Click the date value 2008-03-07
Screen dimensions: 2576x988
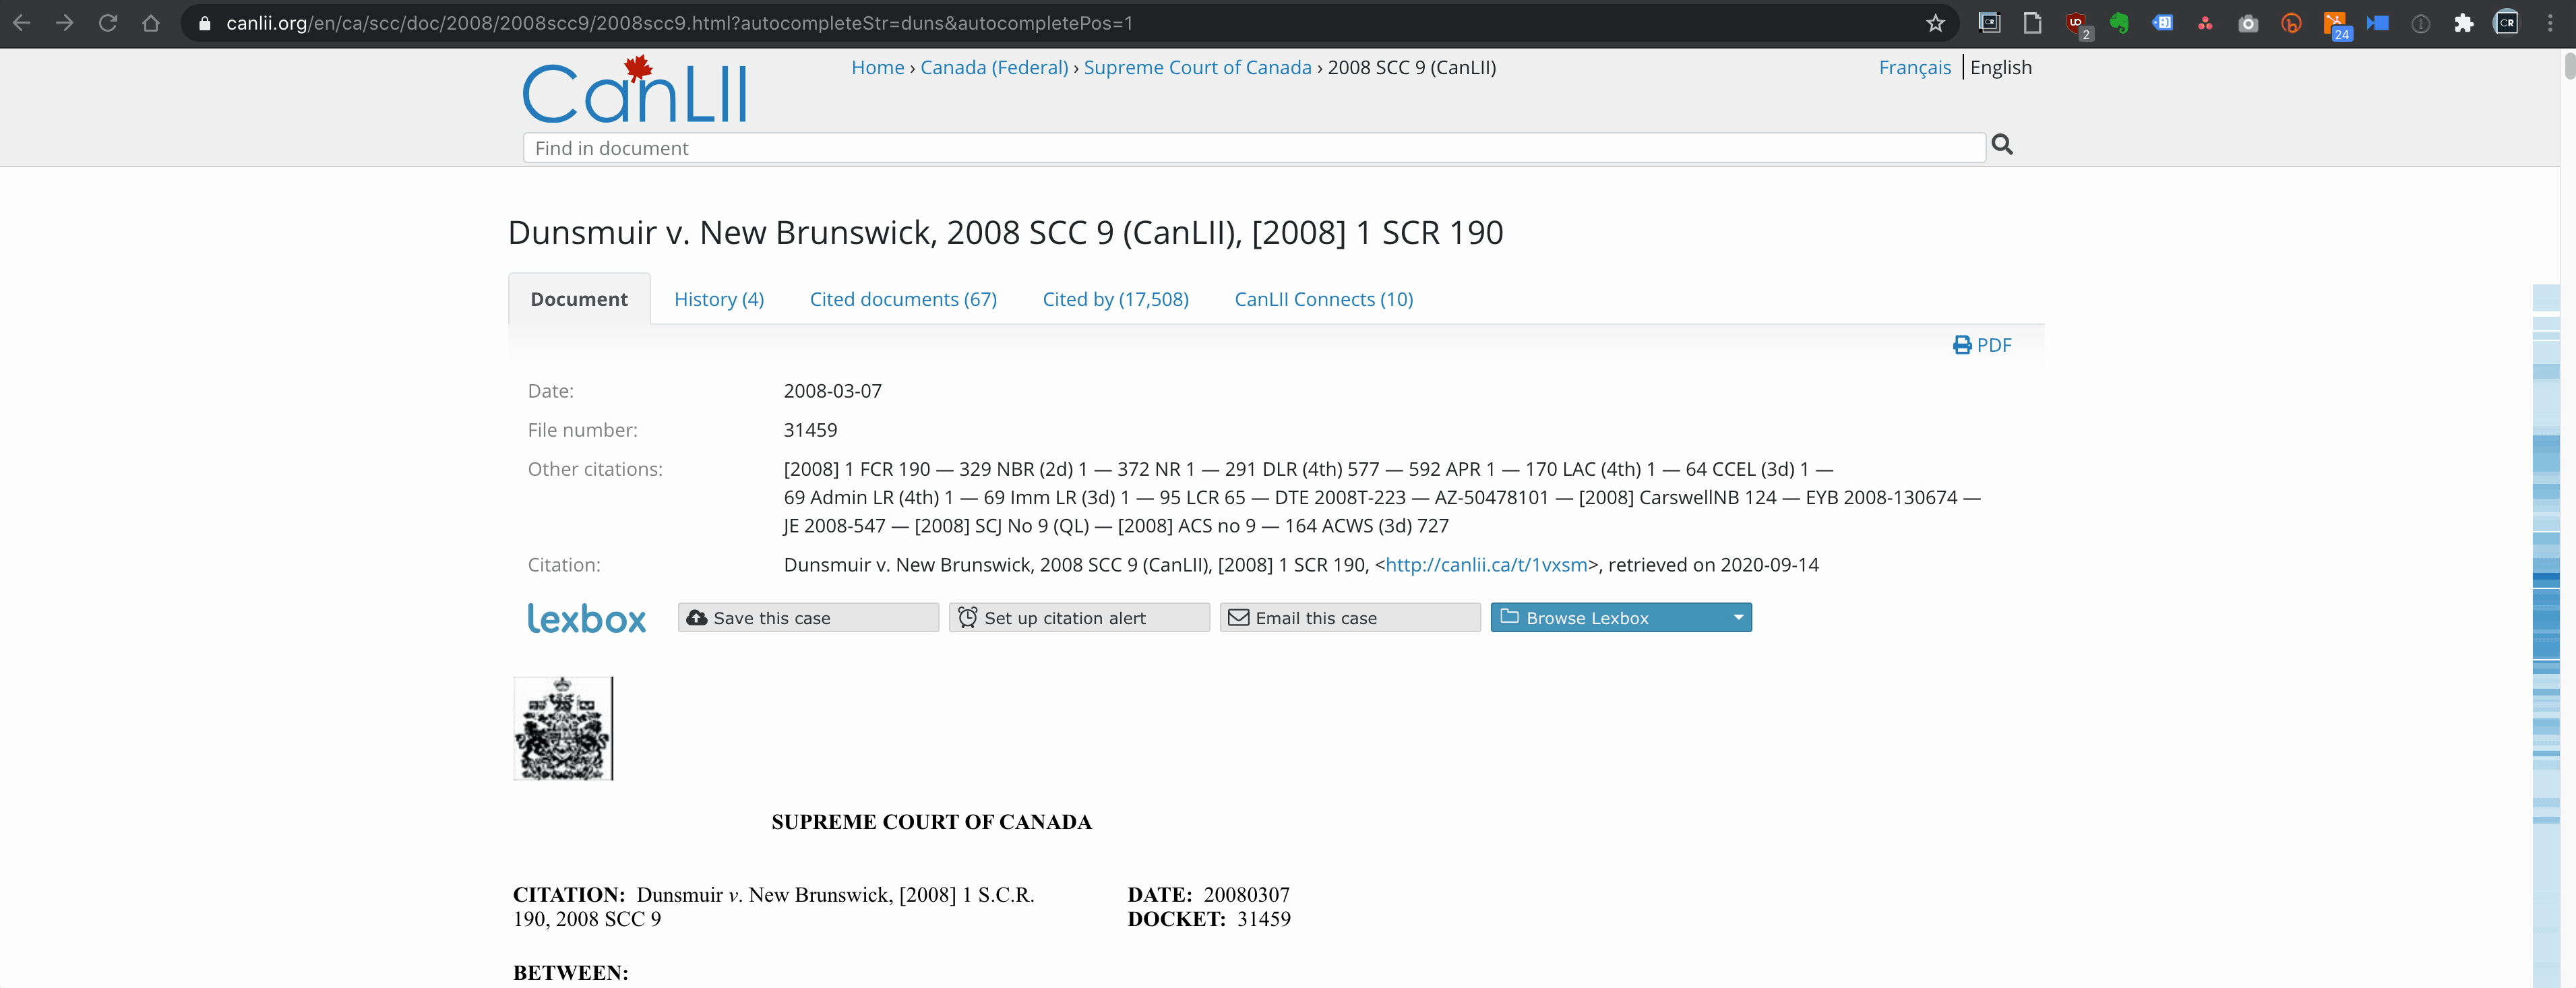tap(832, 391)
